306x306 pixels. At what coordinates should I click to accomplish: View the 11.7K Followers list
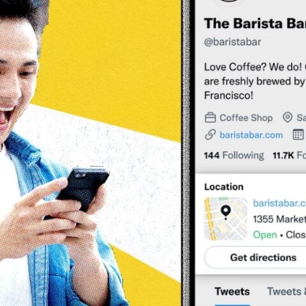(289, 156)
